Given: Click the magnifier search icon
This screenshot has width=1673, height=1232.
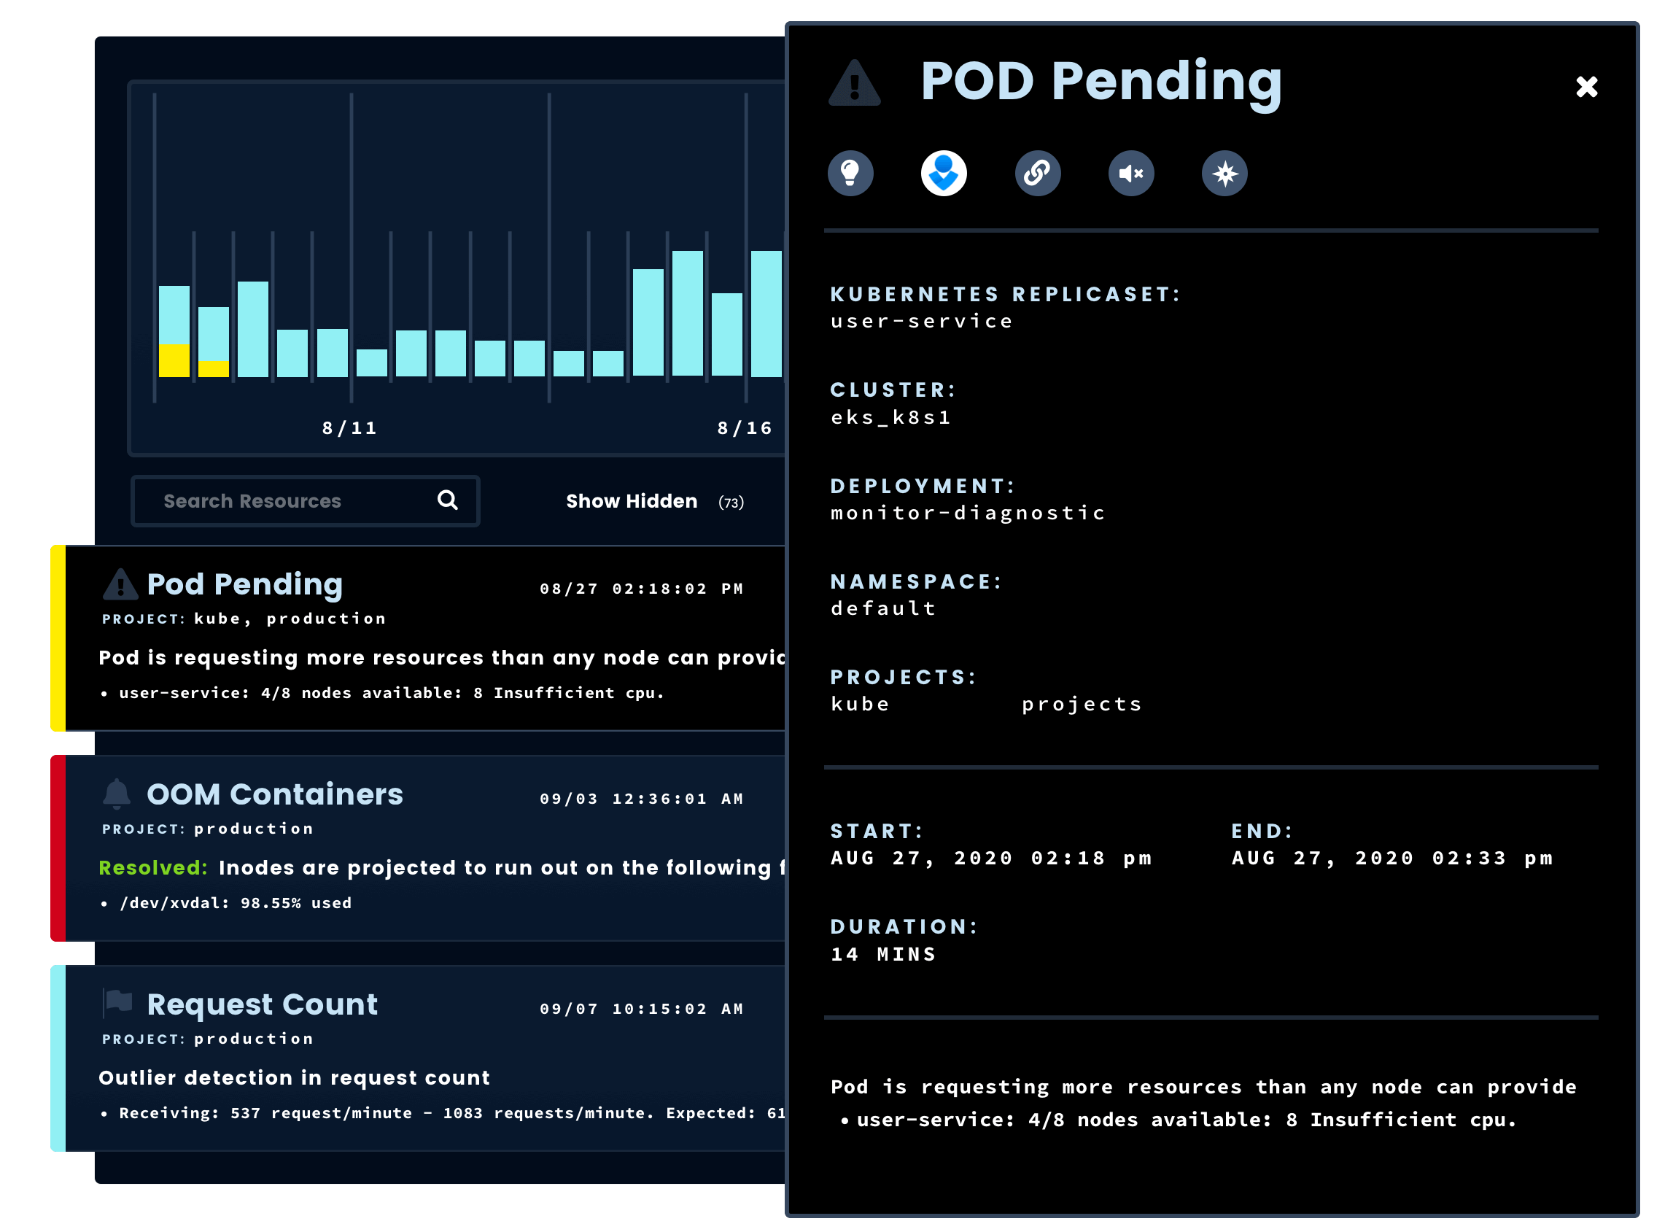Looking at the screenshot, I should click(x=447, y=500).
